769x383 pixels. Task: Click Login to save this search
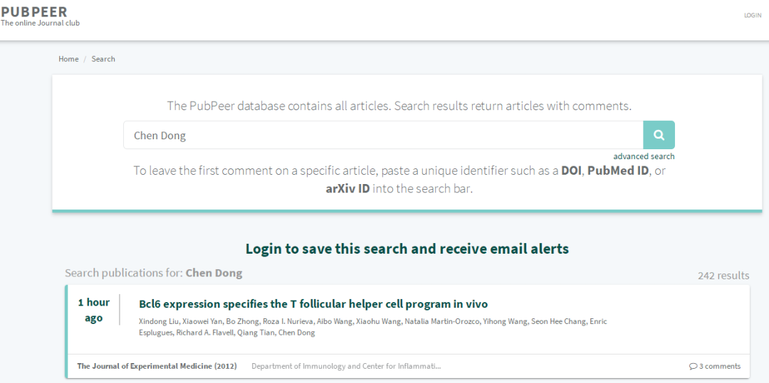(x=407, y=249)
